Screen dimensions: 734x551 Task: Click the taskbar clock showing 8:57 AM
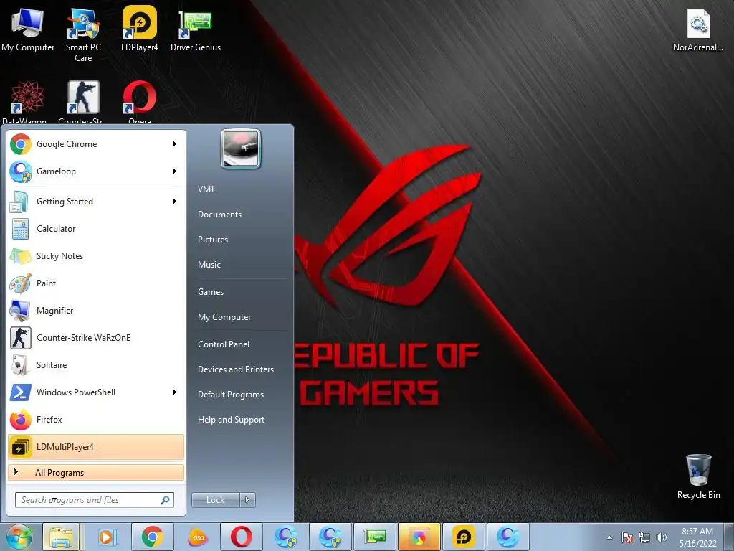point(697,537)
